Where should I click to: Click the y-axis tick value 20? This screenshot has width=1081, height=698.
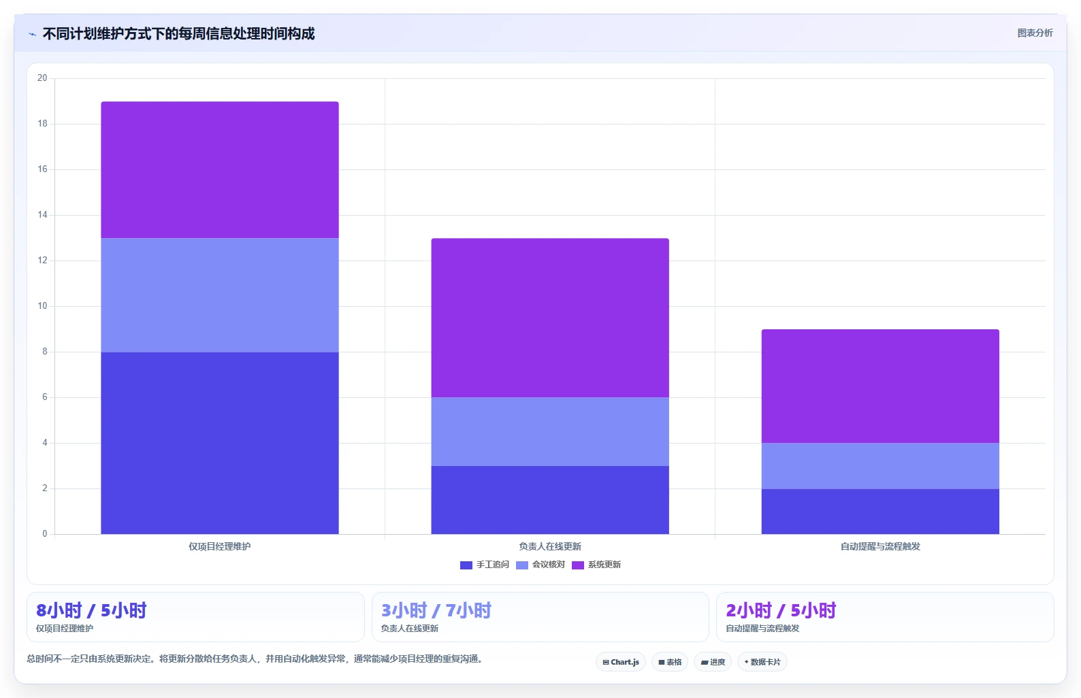[x=42, y=78]
